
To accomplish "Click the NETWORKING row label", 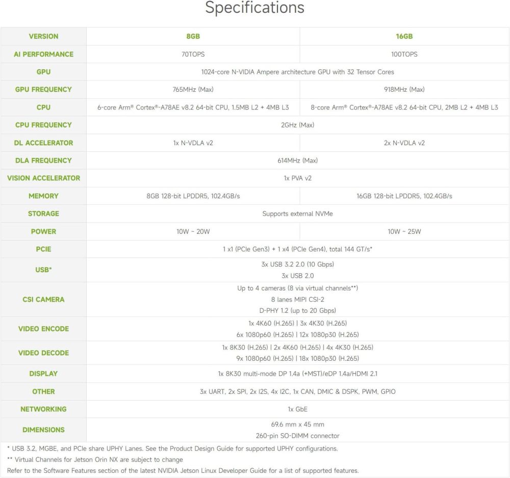I will tap(43, 409).
